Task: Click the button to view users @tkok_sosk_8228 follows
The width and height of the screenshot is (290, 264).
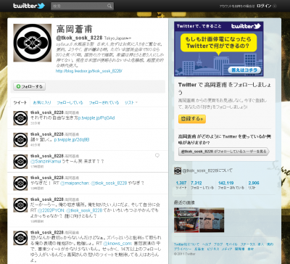Action: (x=224, y=152)
